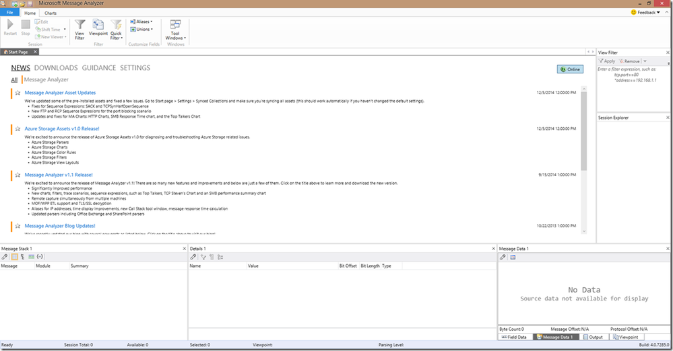Switch to the Field Data tab

(x=515, y=338)
